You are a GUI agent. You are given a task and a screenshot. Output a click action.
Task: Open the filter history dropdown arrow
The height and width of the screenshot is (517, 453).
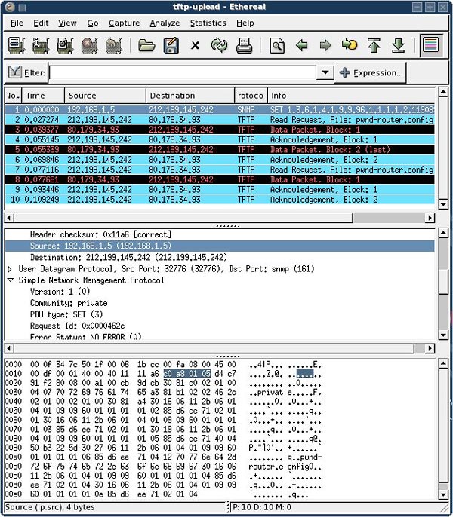click(x=325, y=73)
